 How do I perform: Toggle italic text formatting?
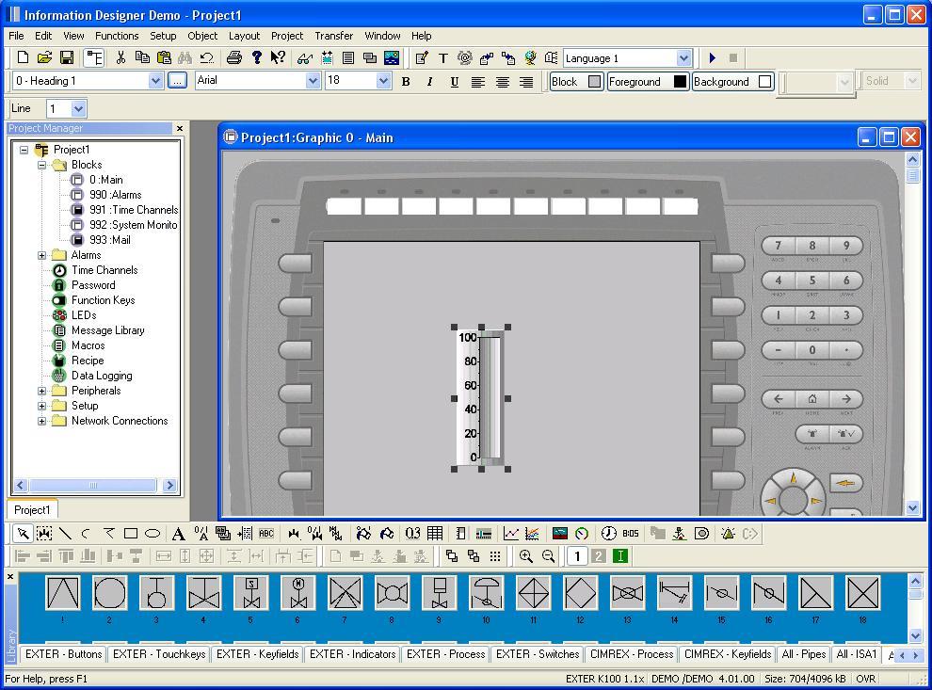(429, 81)
